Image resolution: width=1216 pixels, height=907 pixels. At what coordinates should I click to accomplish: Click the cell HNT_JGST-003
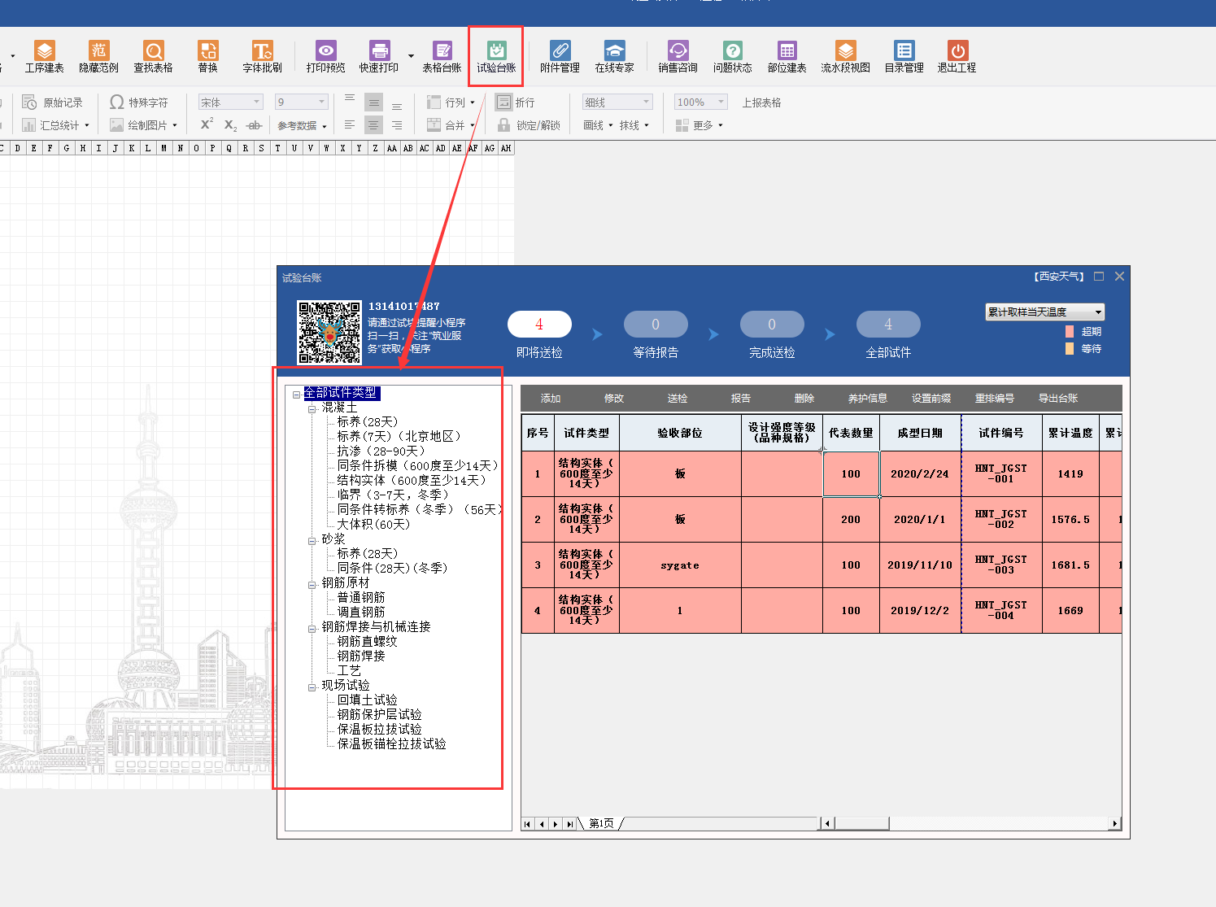coord(1001,565)
